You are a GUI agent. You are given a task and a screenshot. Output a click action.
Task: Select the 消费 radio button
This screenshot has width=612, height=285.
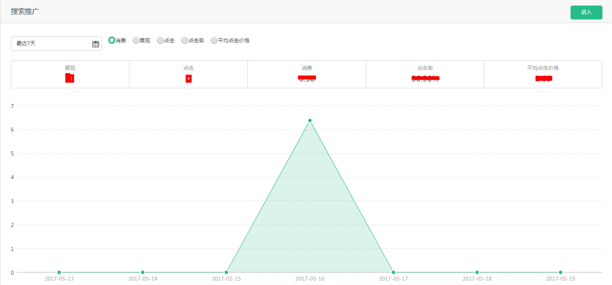pos(112,40)
